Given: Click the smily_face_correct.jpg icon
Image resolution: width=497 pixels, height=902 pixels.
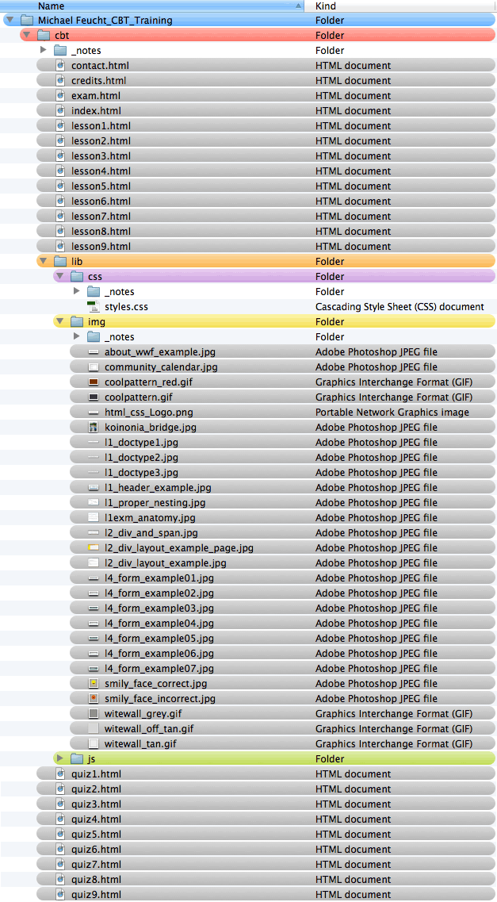Looking at the screenshot, I should pyautogui.click(x=94, y=683).
